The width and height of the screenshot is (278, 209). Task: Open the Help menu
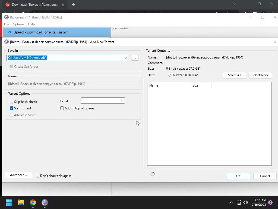click(x=31, y=24)
